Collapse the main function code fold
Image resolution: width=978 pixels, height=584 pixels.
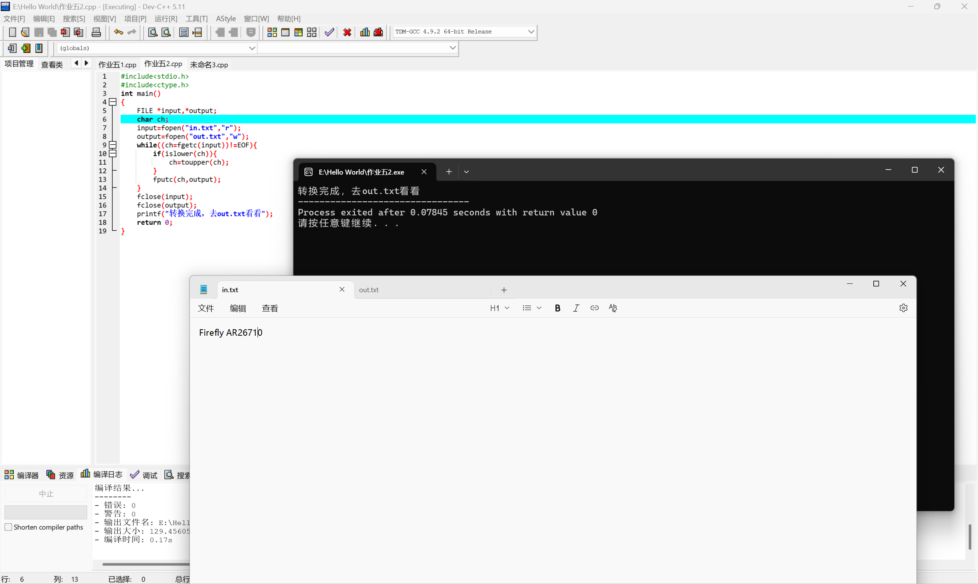tap(113, 102)
